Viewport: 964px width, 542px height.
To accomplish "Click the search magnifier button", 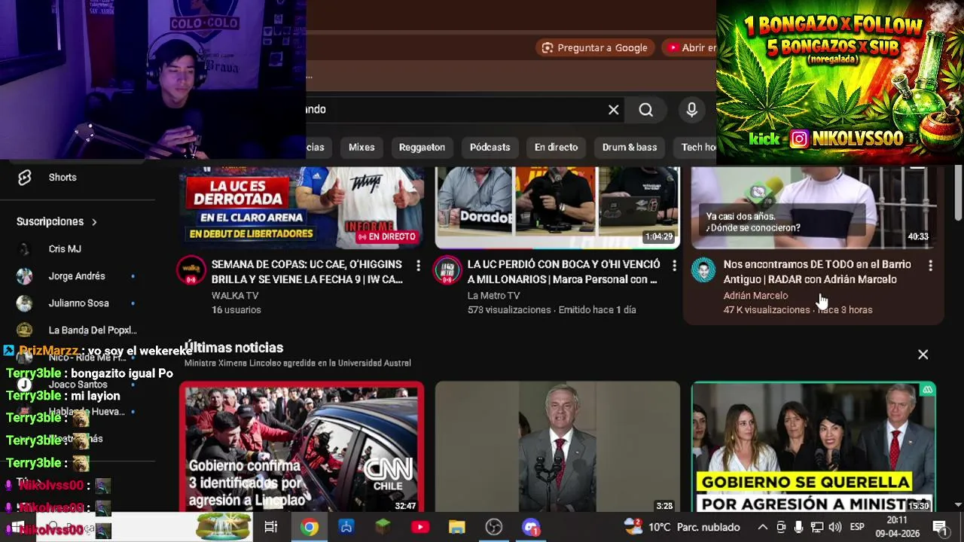I will click(x=646, y=110).
